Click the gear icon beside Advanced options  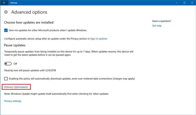point(6,12)
